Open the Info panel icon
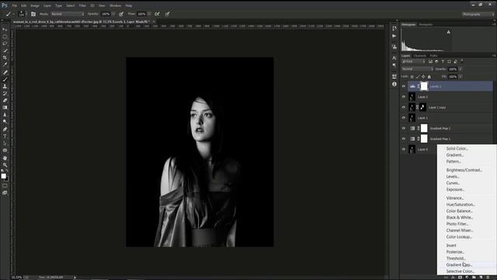The width and height of the screenshot is (497, 280). 394,84
